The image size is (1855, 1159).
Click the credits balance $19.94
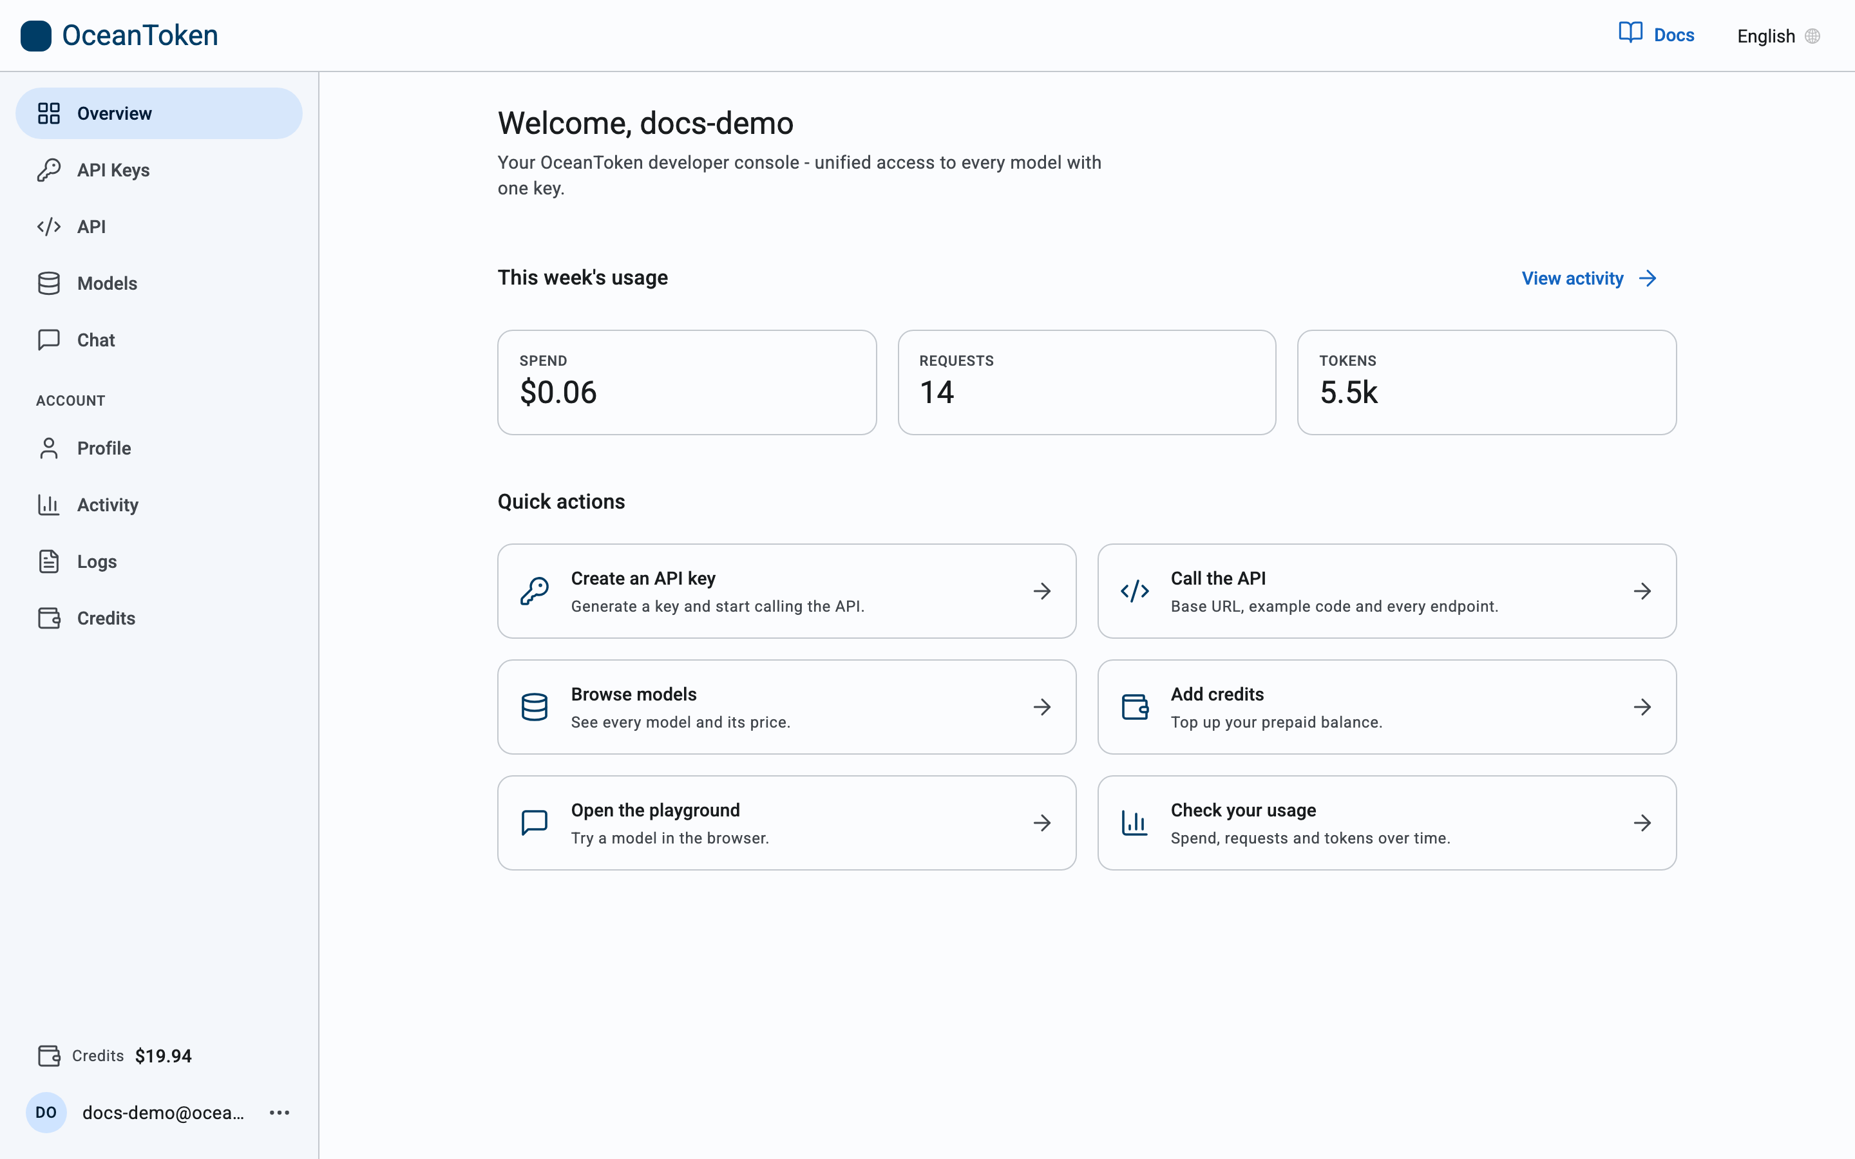[x=163, y=1056]
